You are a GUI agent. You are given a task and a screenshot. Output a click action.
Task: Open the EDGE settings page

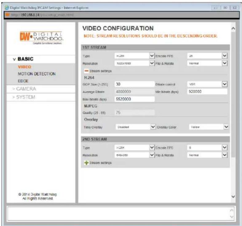point(23,81)
